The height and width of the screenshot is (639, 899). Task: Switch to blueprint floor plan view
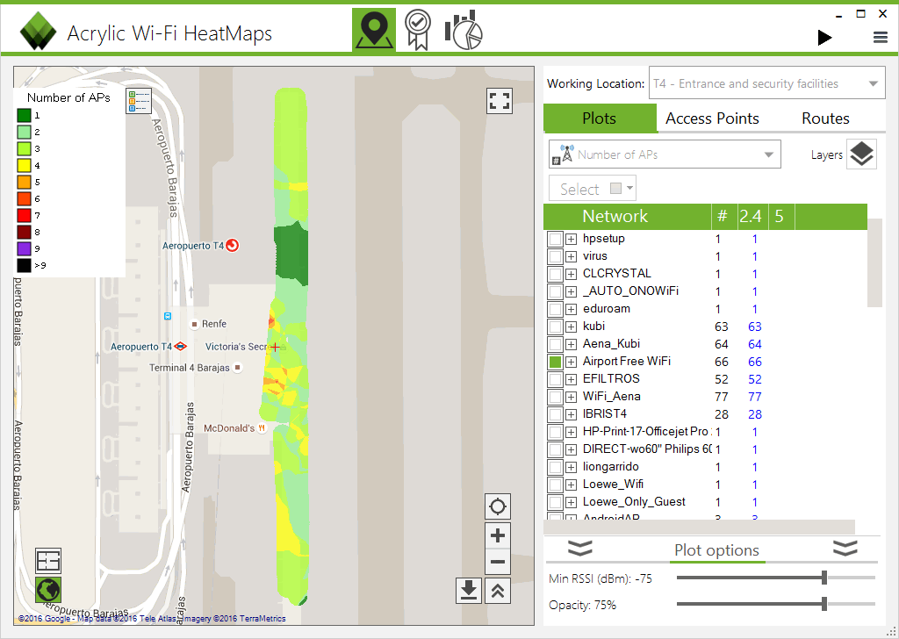(x=48, y=561)
